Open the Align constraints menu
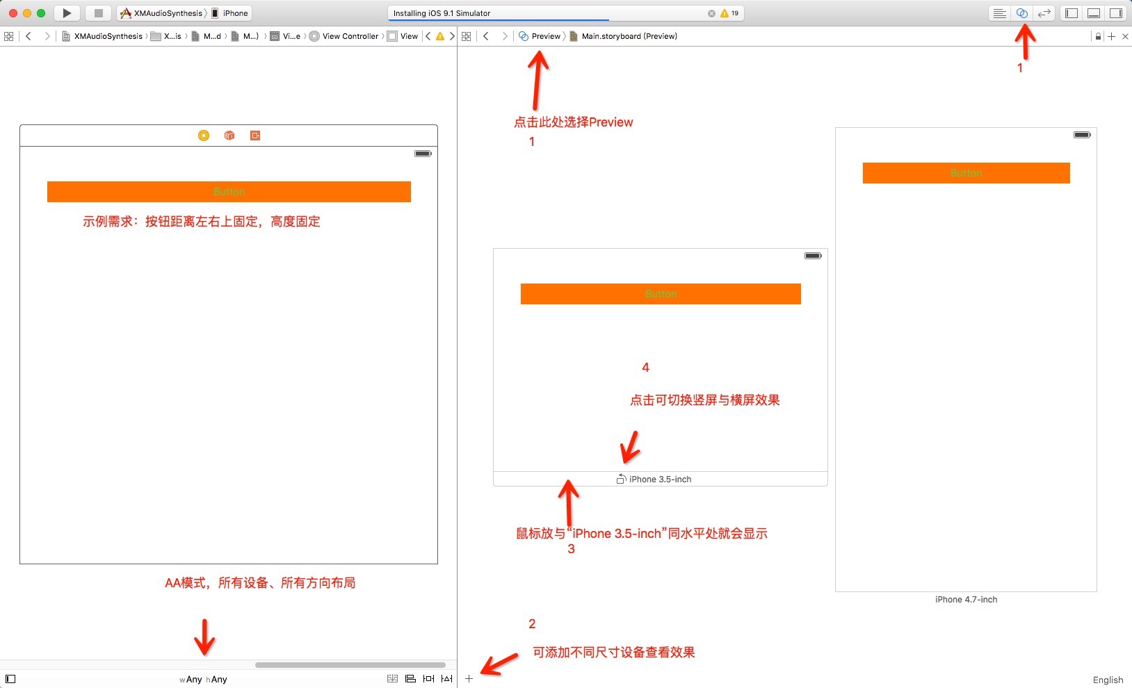1132x688 pixels. tap(410, 679)
